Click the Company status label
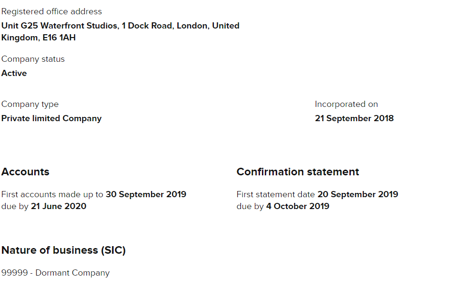Image resolution: width=453 pixels, height=287 pixels. point(33,59)
